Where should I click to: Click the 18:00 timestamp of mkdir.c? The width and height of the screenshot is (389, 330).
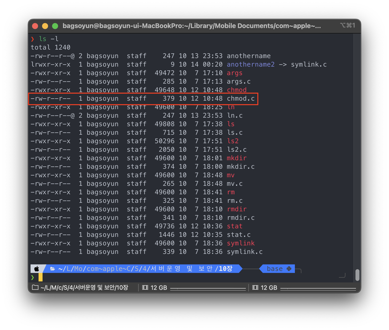[x=213, y=167]
